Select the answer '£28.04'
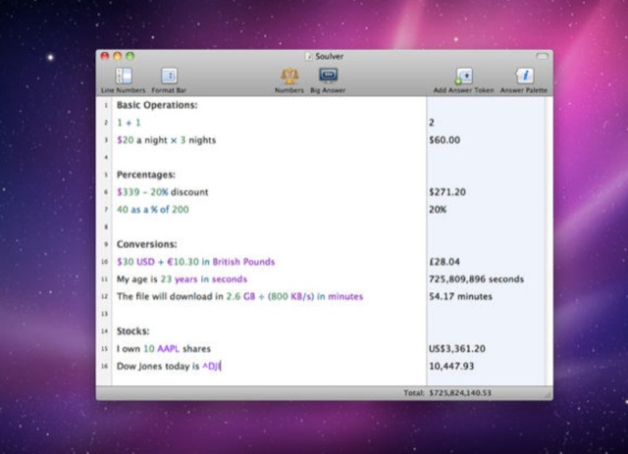 coord(445,262)
